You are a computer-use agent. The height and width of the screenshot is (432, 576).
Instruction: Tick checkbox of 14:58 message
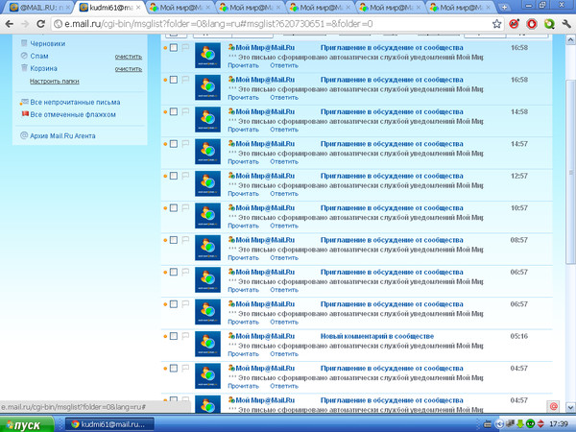(174, 111)
